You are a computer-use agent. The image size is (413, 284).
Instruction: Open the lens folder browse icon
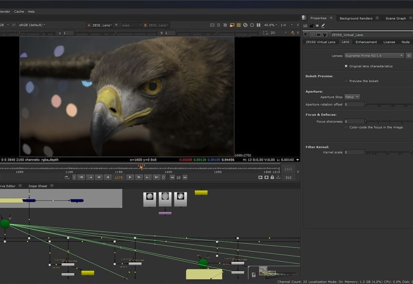click(409, 56)
